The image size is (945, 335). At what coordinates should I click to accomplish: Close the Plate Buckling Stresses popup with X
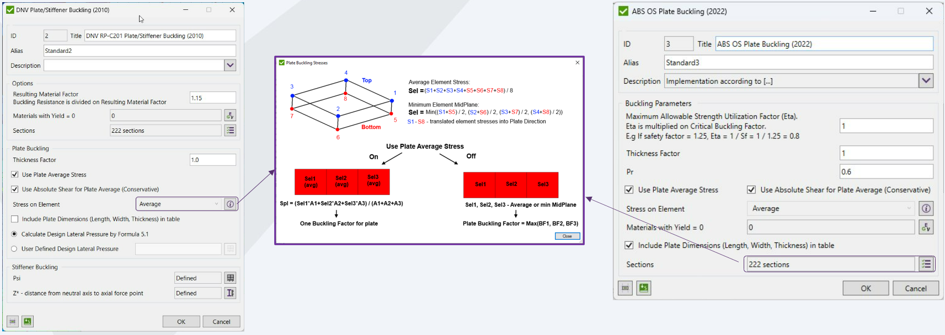pos(578,62)
